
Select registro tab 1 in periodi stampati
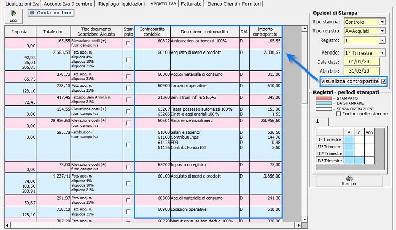pos(322,121)
